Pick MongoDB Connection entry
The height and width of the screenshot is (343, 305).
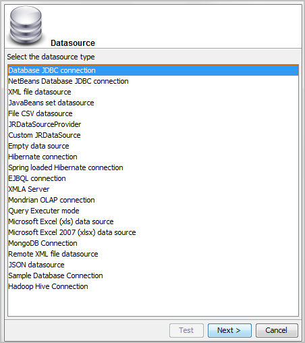[153, 243]
